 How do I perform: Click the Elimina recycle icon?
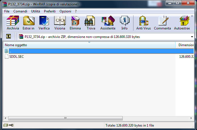click(x=75, y=23)
